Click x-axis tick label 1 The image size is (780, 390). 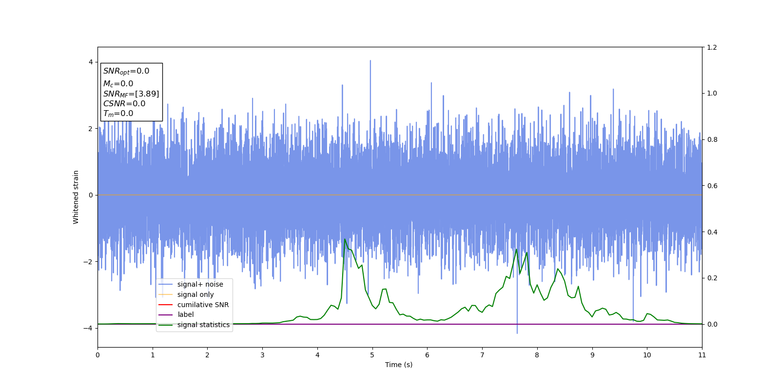(x=153, y=355)
